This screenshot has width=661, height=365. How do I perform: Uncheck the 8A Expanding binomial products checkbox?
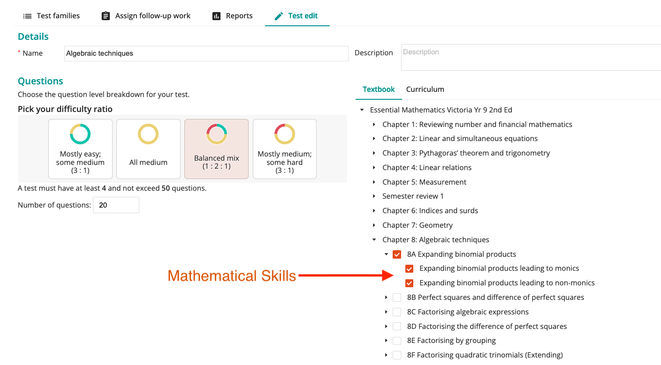397,254
